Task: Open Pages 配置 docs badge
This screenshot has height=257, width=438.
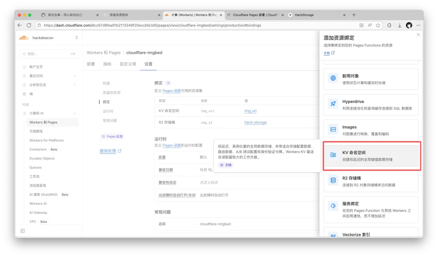Action: [x=112, y=136]
